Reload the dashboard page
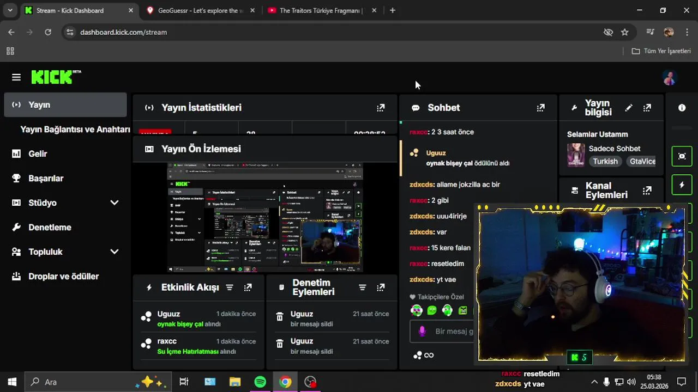Viewport: 698px width, 392px height. click(x=48, y=32)
